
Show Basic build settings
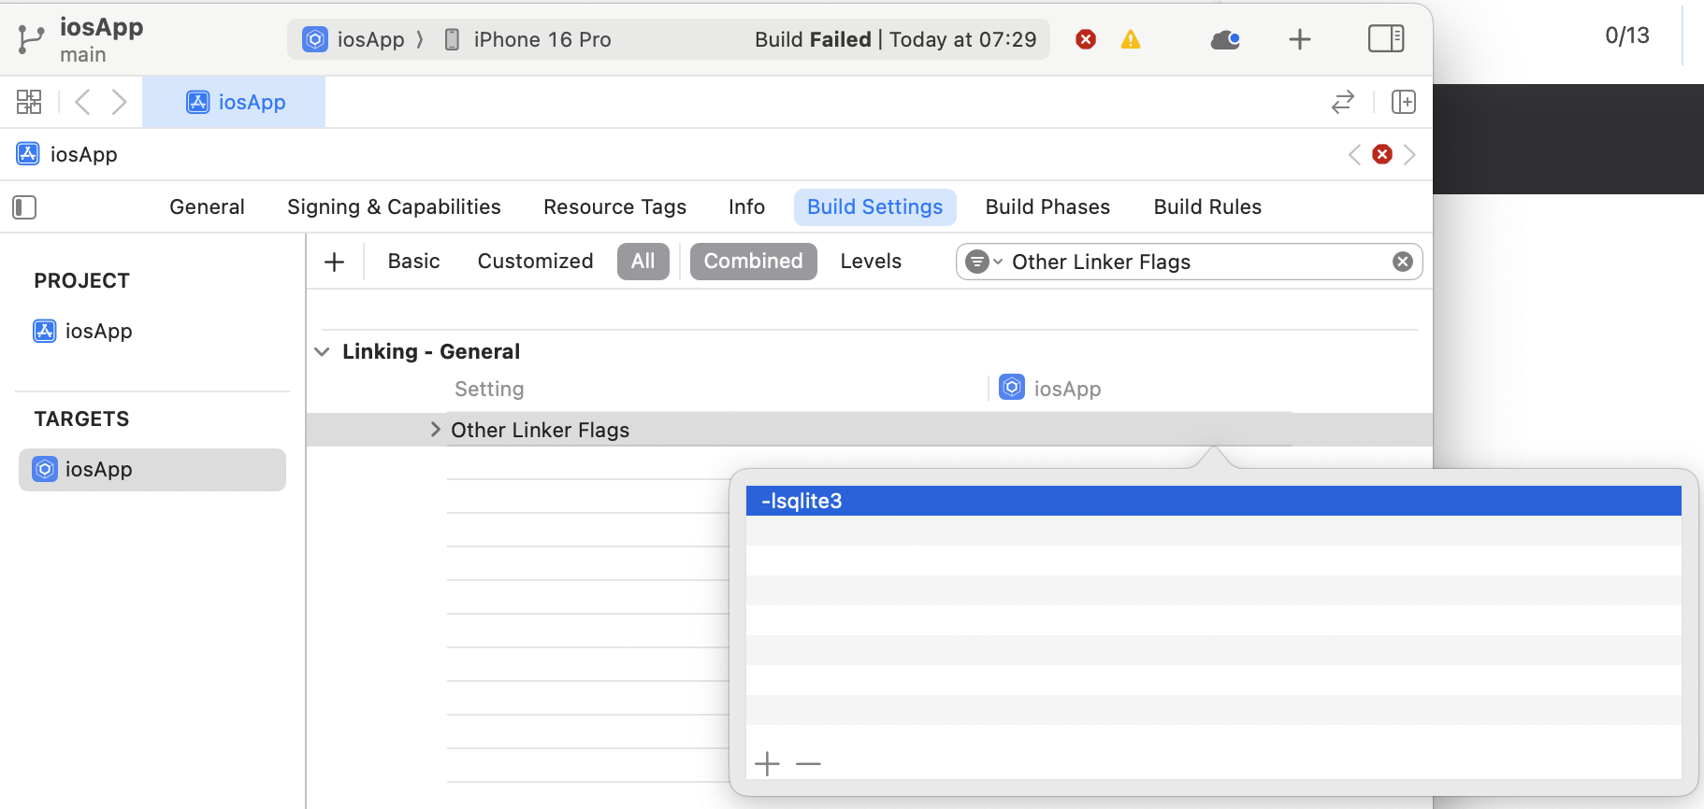click(x=413, y=262)
